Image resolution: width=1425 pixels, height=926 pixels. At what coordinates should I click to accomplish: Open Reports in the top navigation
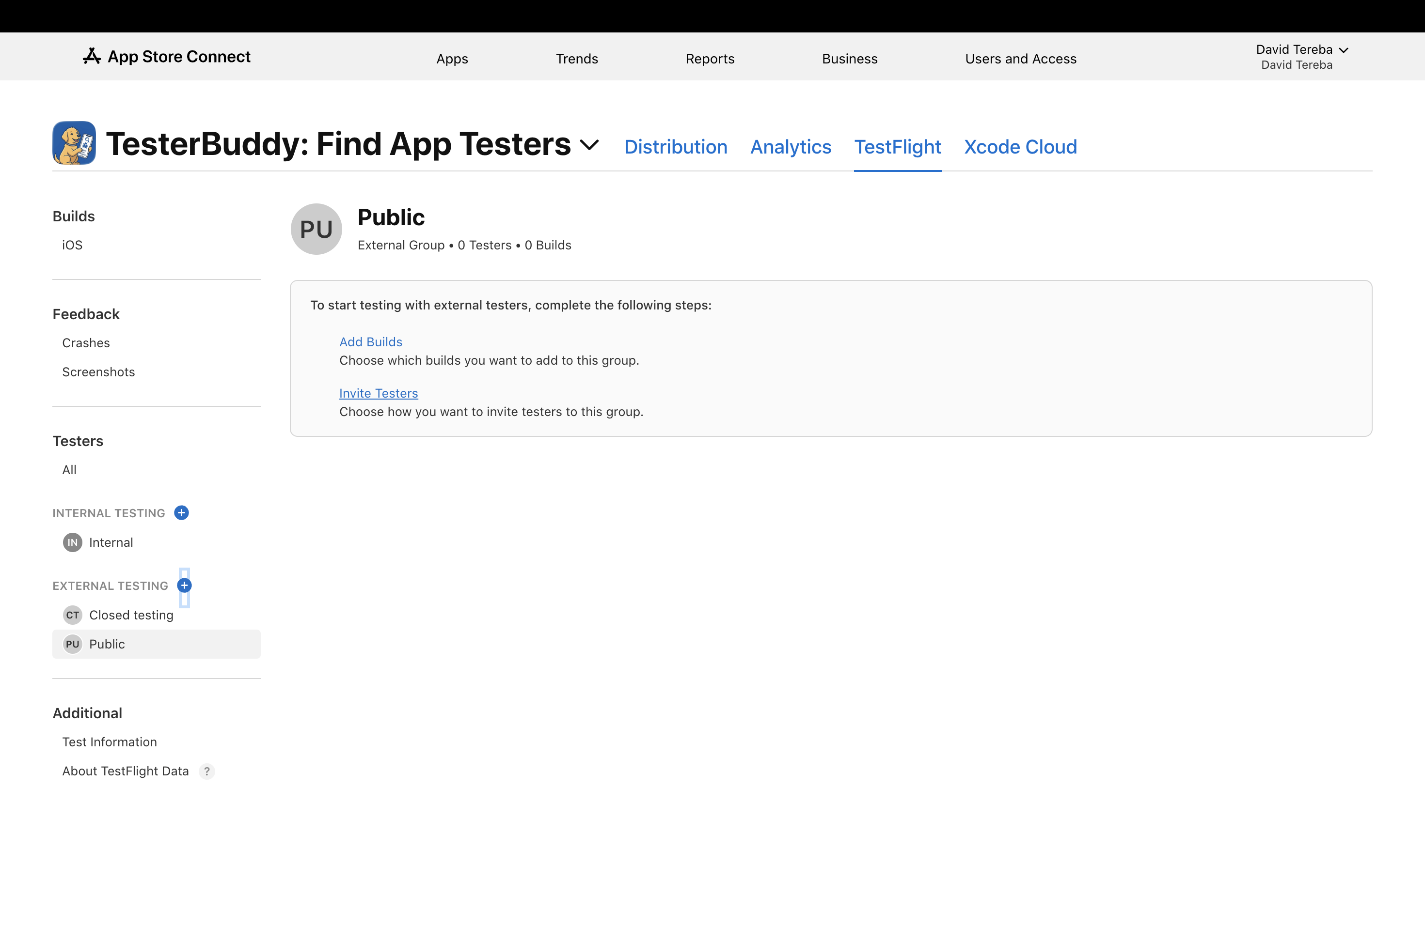pyautogui.click(x=710, y=59)
